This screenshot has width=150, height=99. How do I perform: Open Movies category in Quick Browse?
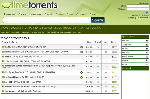coord(125,41)
